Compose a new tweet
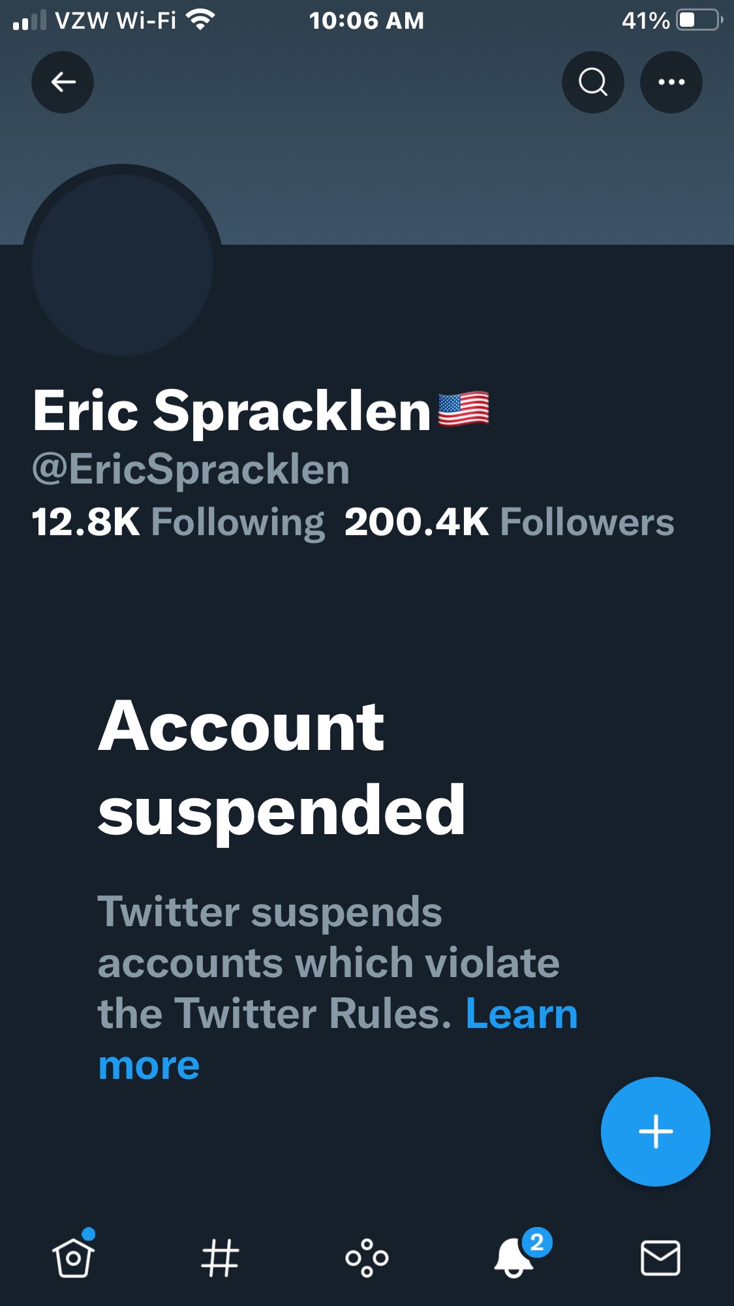 (x=655, y=1132)
